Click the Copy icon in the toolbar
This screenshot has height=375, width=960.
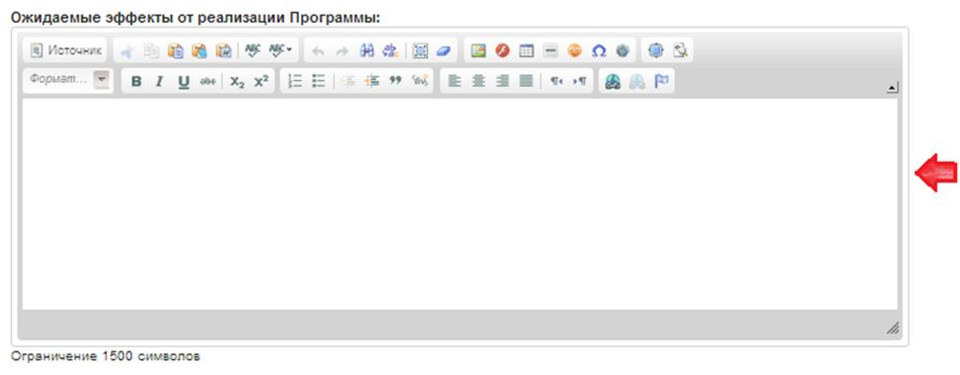[151, 51]
